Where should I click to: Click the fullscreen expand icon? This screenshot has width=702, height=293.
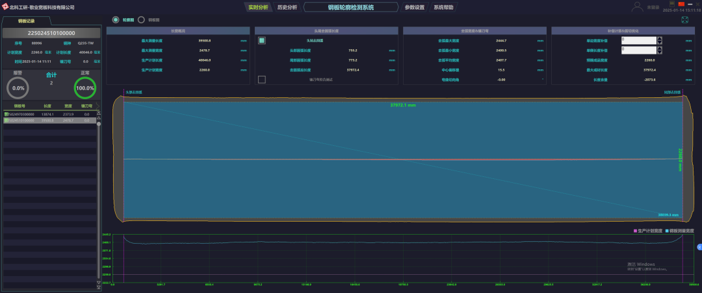[684, 19]
